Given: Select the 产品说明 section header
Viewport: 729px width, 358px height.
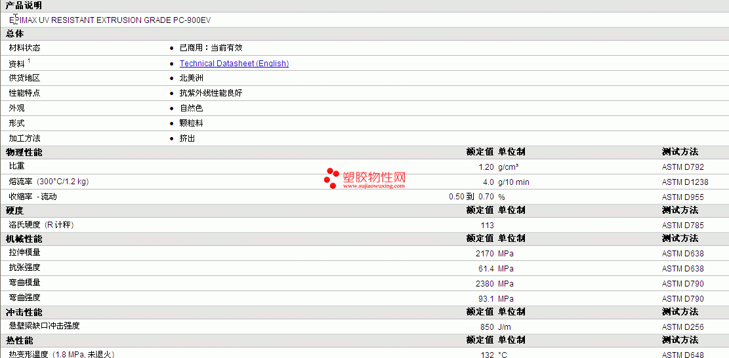Looking at the screenshot, I should [x=23, y=6].
